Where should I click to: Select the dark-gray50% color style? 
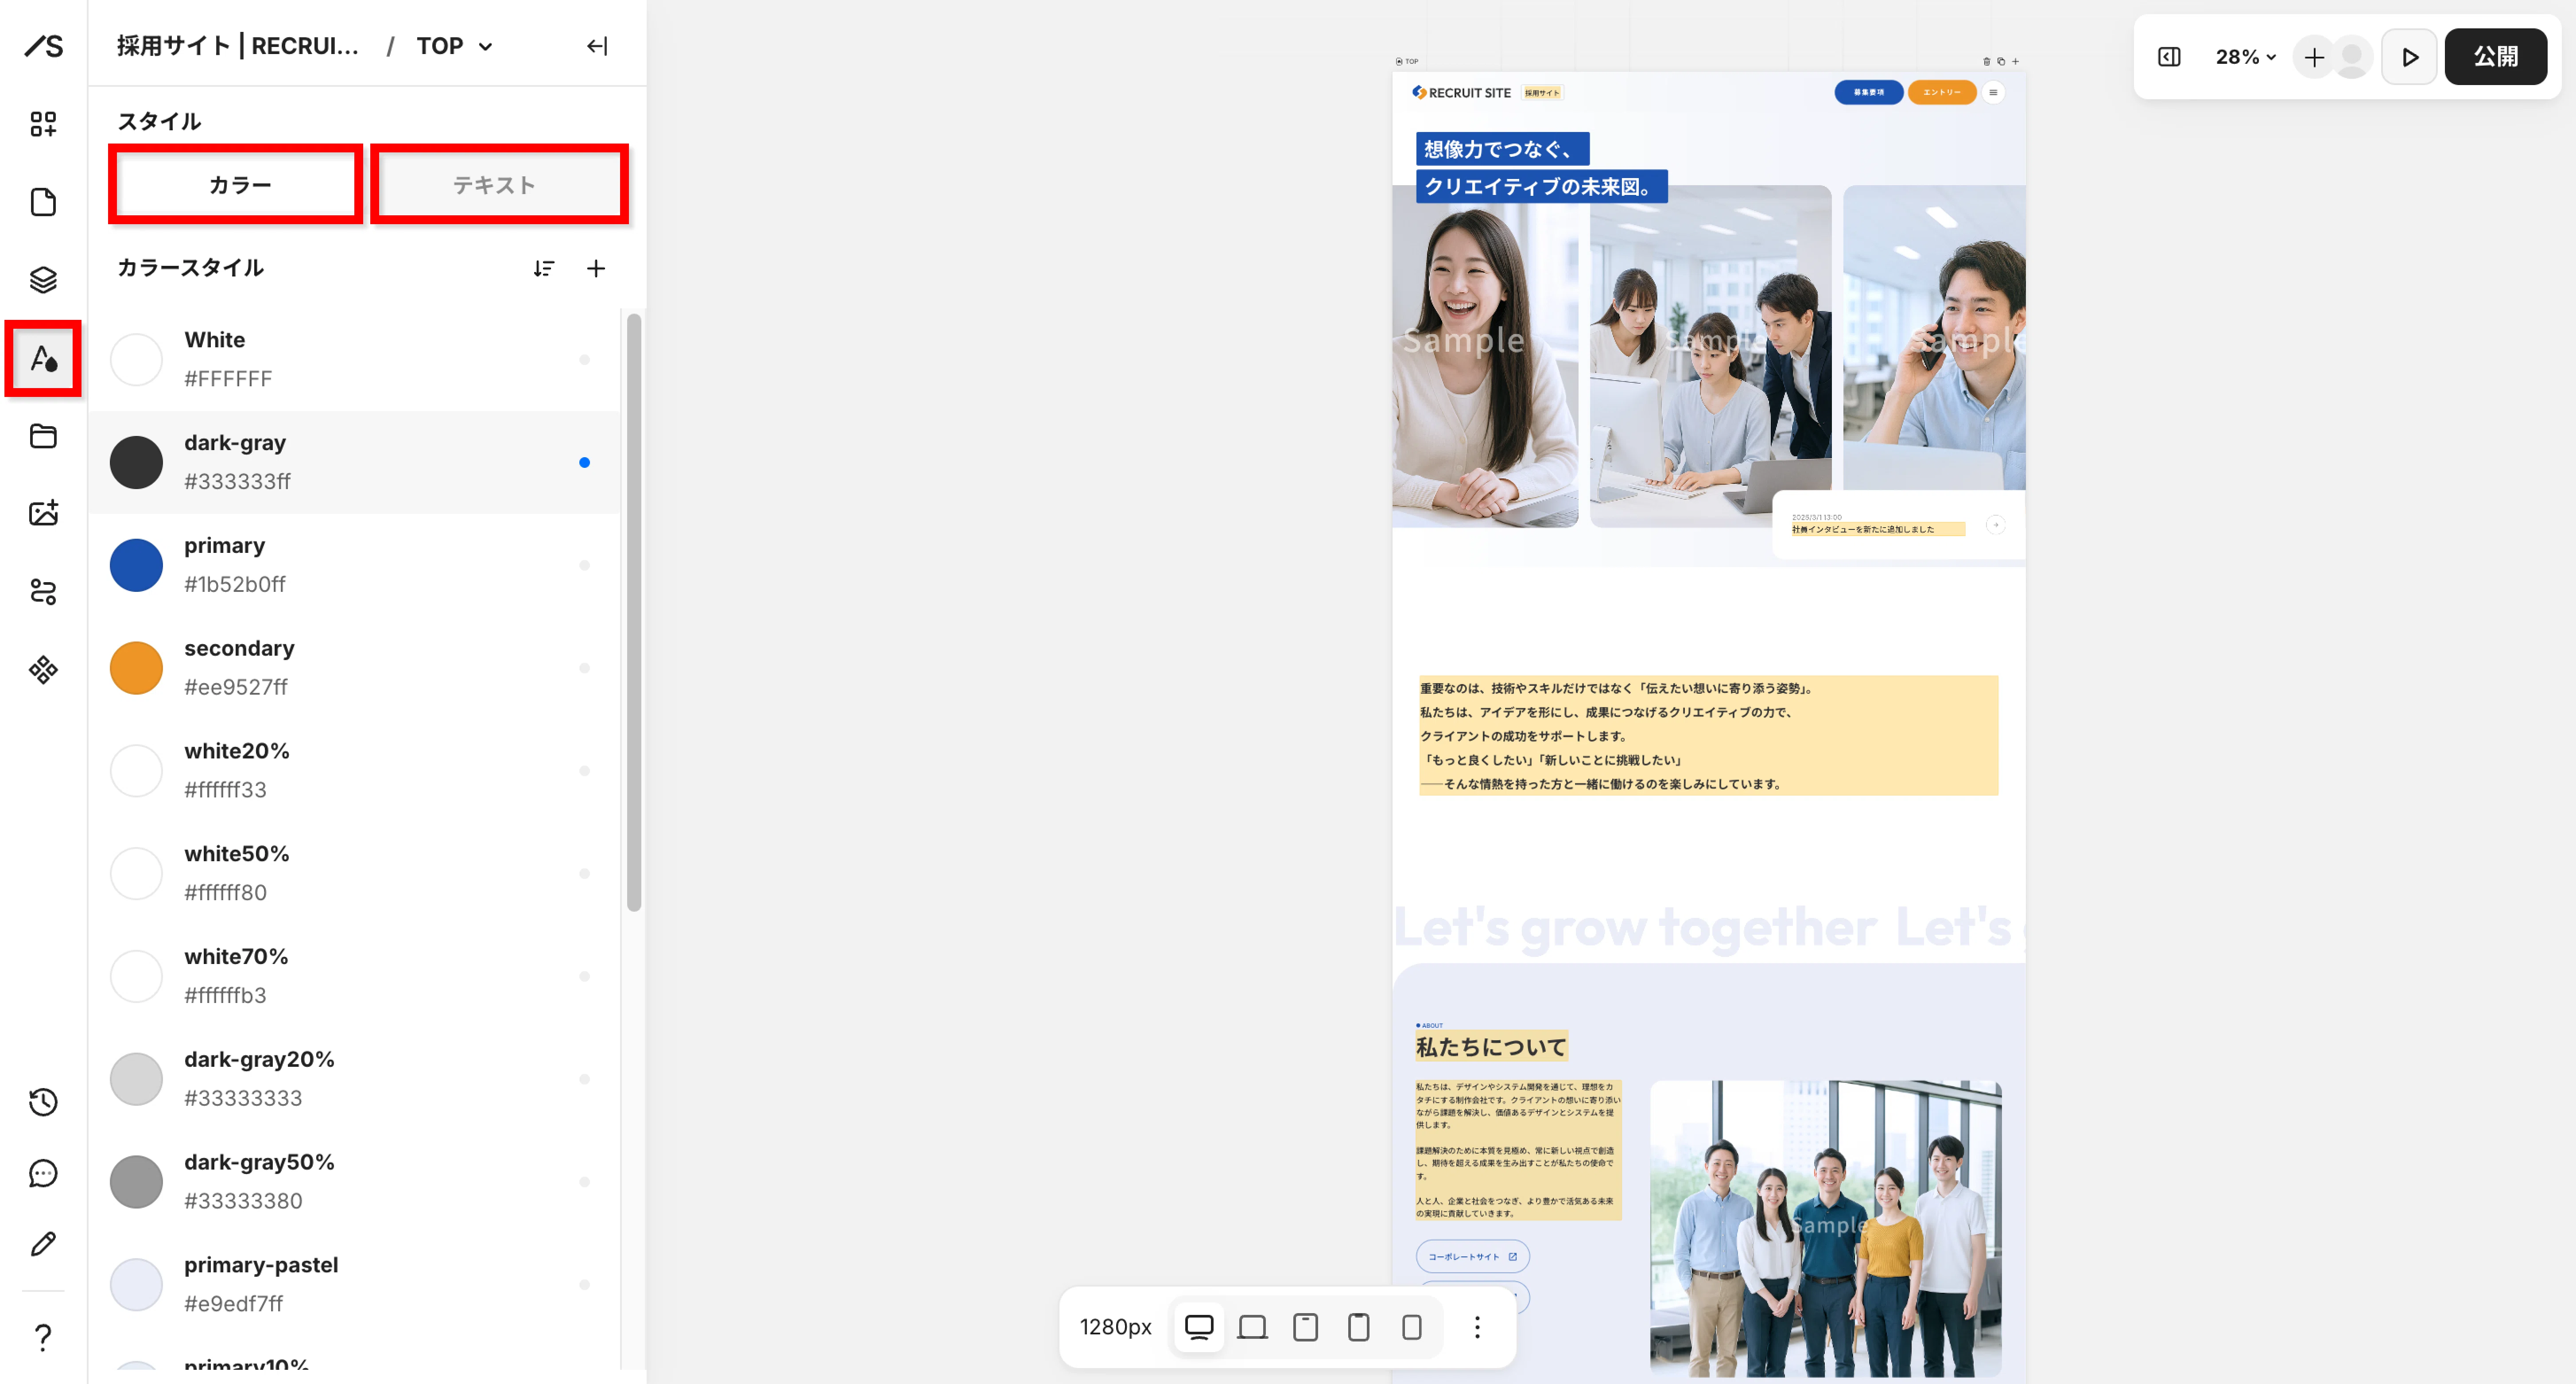click(x=354, y=1182)
